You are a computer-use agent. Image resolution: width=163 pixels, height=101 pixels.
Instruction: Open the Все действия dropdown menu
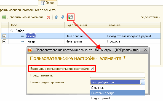[149, 17]
